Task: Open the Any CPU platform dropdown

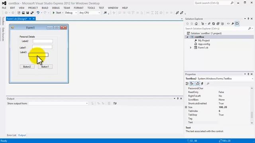Action: (x=89, y=13)
